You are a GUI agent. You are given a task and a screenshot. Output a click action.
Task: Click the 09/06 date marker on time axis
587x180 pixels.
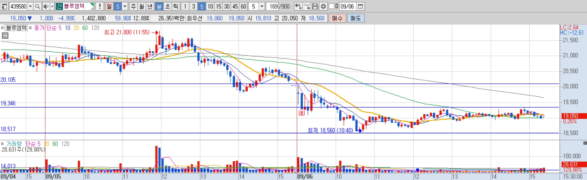(305, 177)
